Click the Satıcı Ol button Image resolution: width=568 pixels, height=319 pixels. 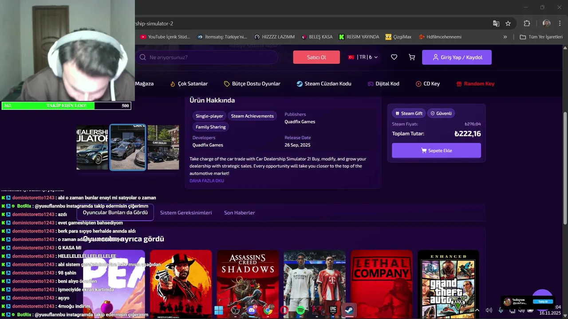point(316,57)
